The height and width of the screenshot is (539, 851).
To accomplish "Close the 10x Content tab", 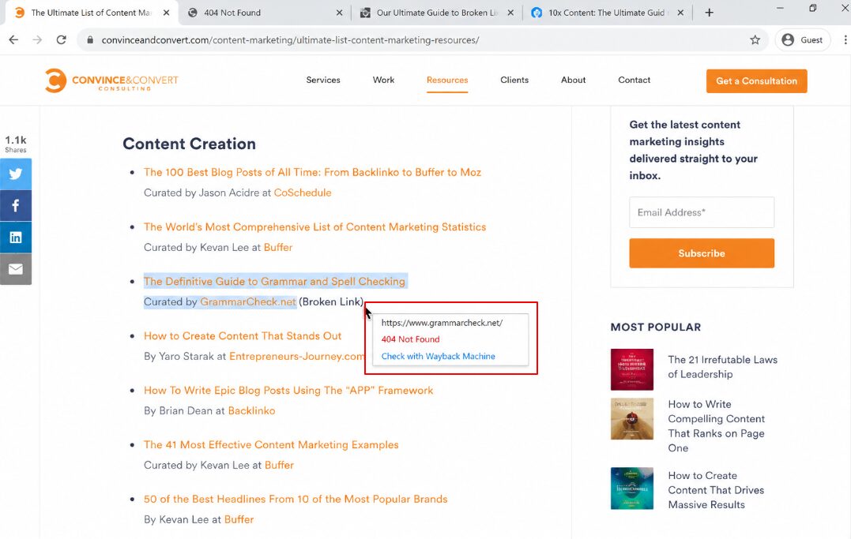I will pos(680,13).
